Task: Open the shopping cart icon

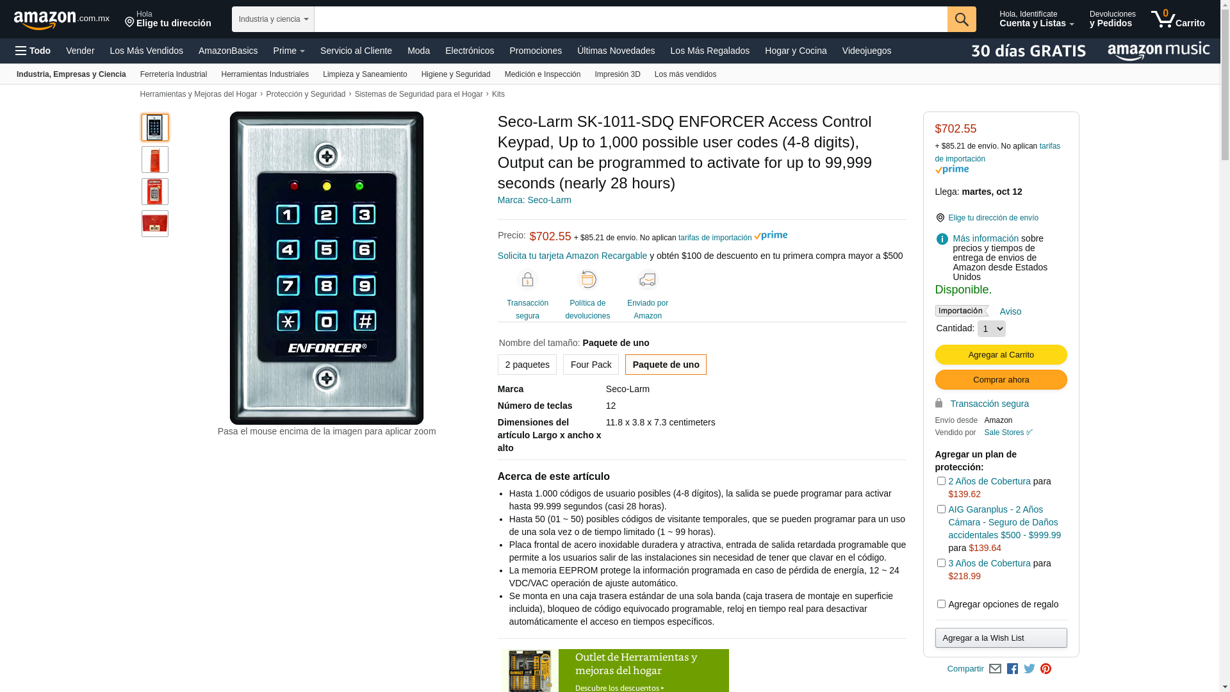Action: click(x=1177, y=19)
